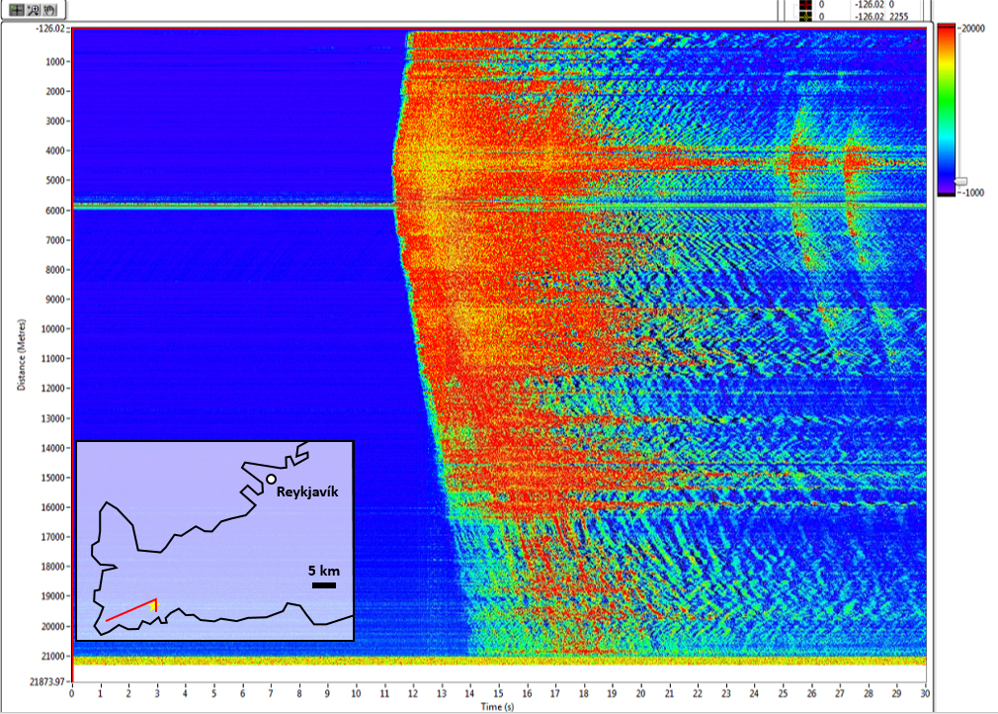Activate the zoom magnifier tool
This screenshot has height=714, width=998.
33,10
